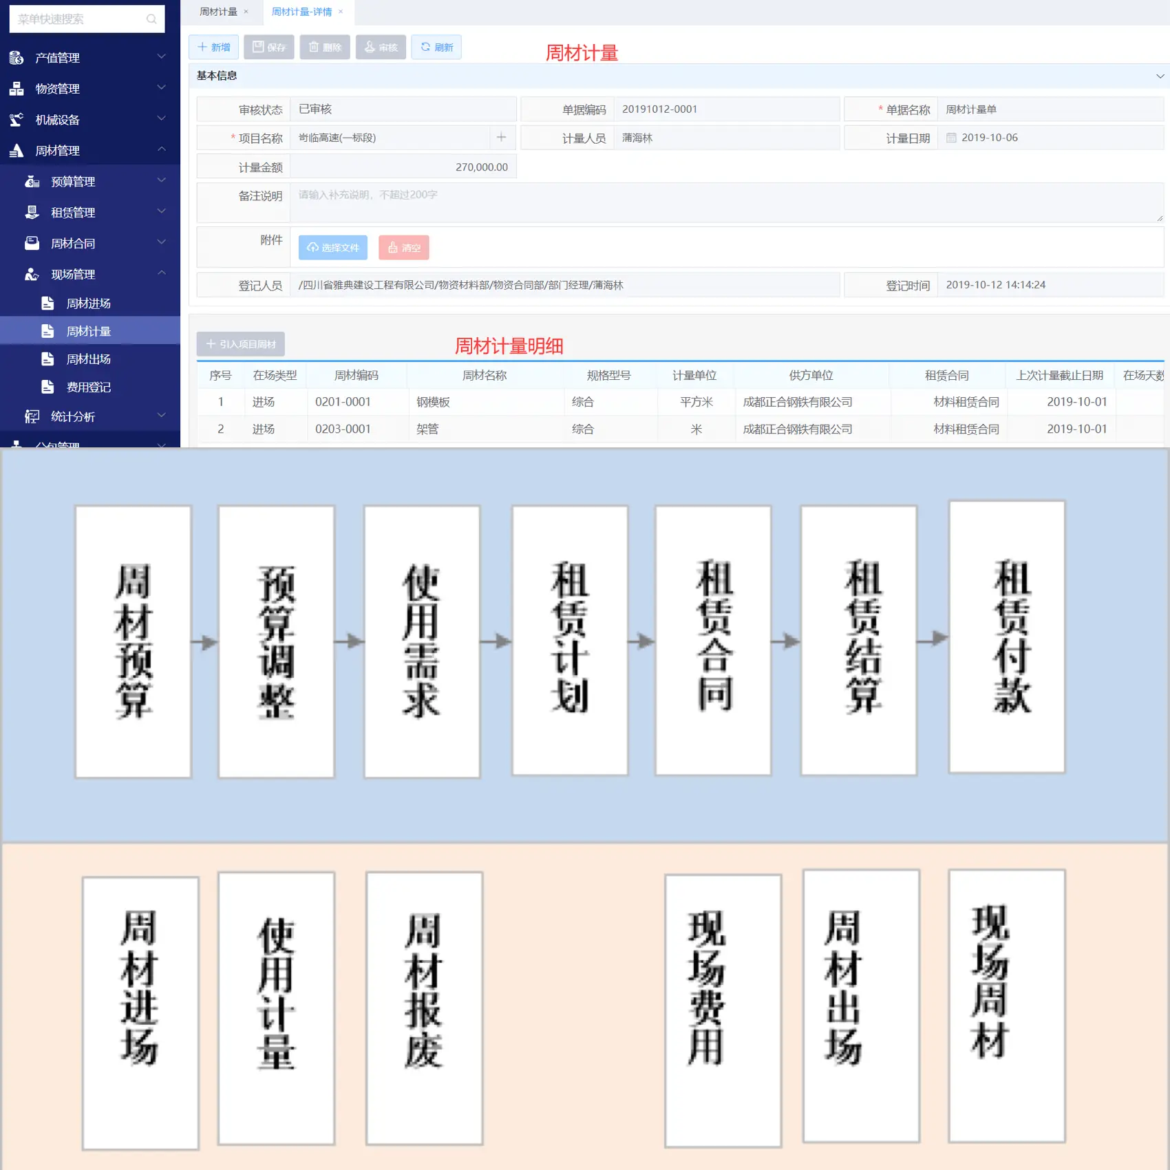
Task: Click the 单据名称 input field
Action: (x=1051, y=109)
